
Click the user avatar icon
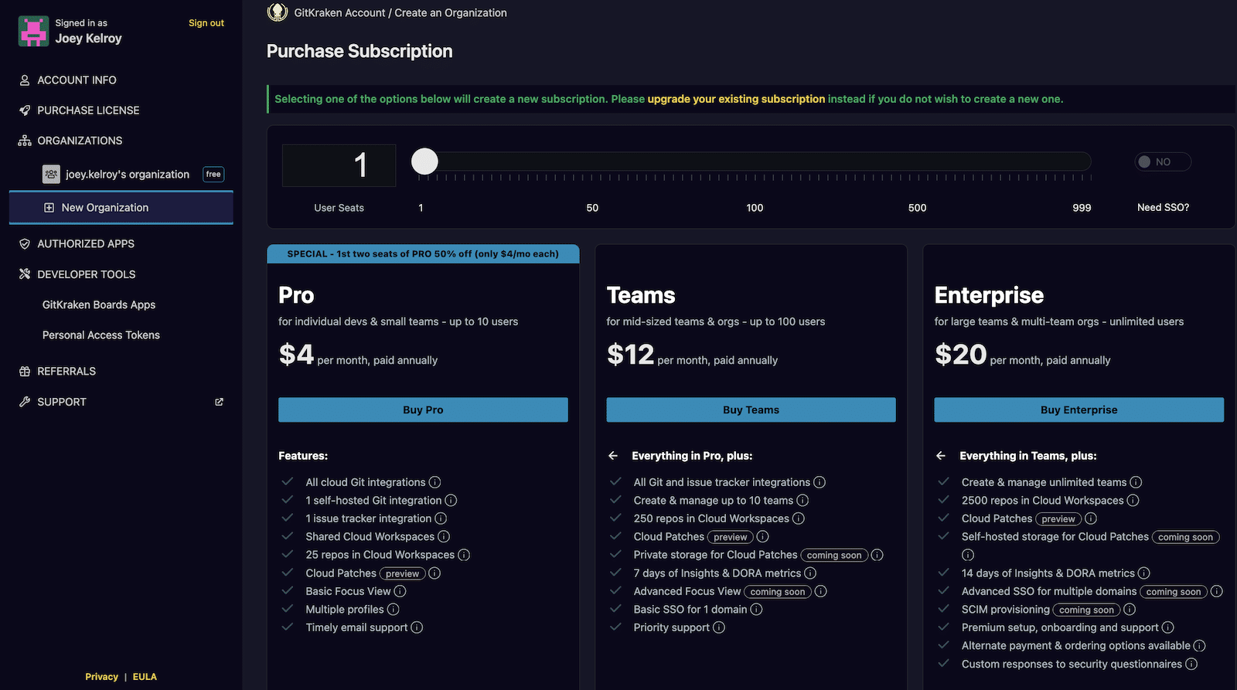click(33, 31)
